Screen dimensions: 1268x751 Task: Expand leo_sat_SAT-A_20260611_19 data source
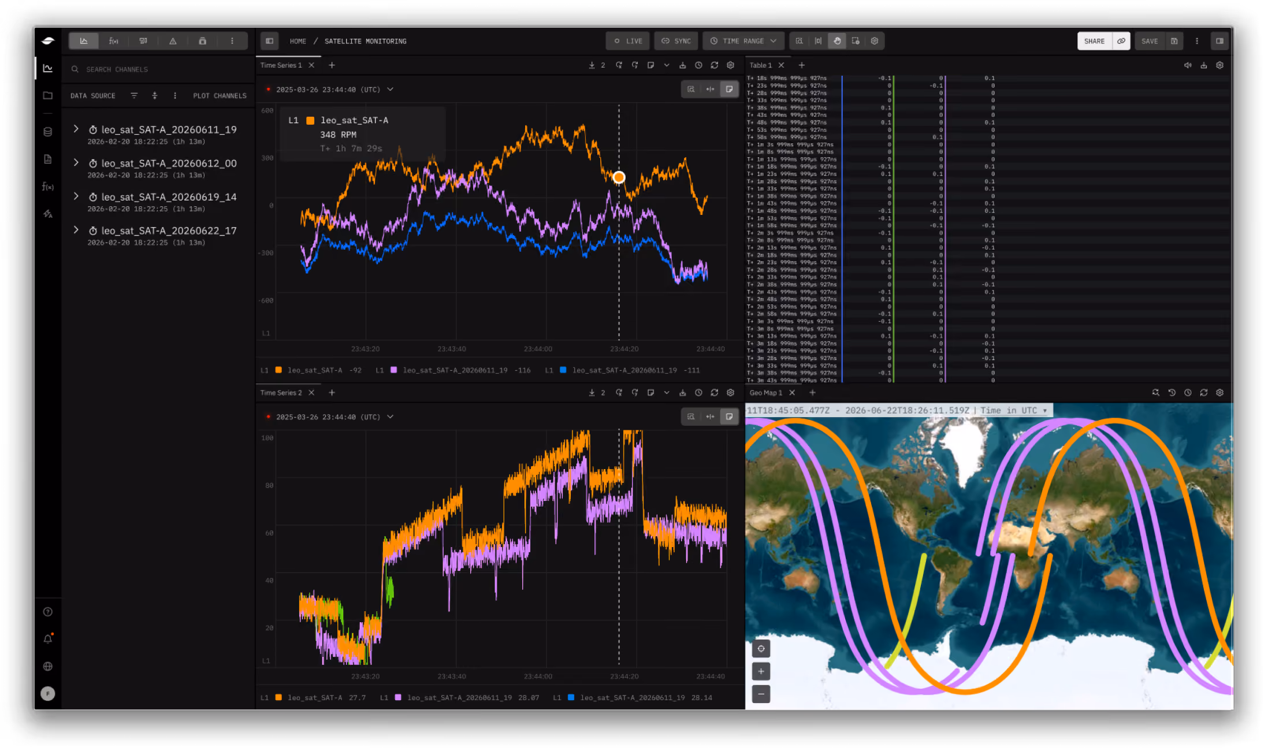76,129
